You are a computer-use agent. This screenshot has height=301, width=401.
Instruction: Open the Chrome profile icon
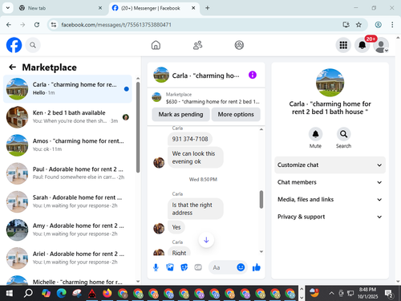[x=378, y=25]
